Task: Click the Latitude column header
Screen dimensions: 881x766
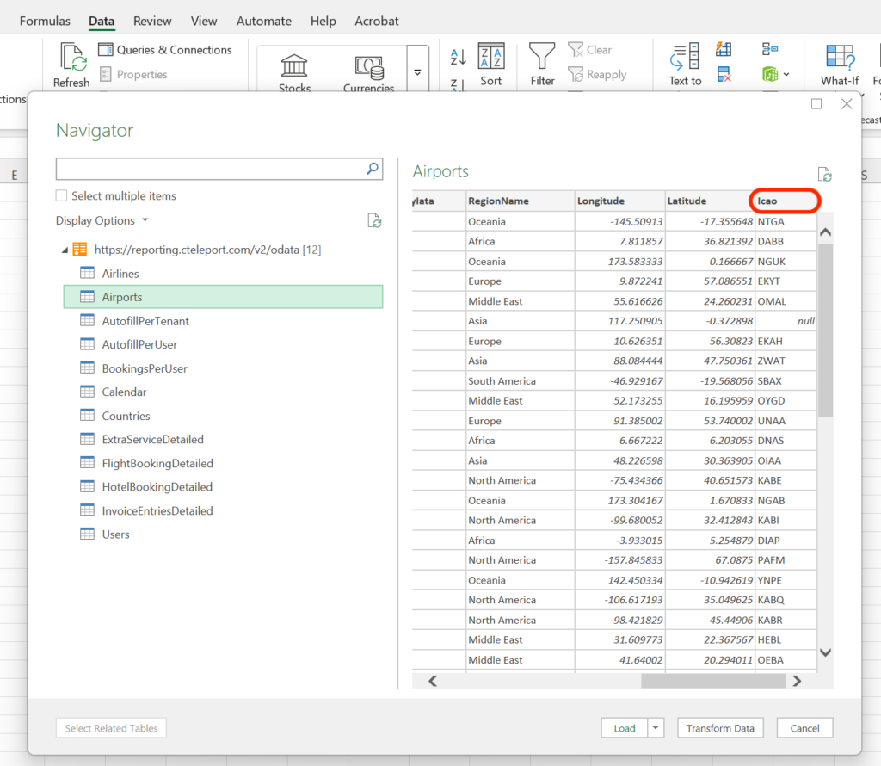Action: tap(710, 201)
